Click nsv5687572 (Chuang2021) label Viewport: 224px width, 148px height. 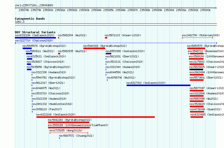(76, 136)
